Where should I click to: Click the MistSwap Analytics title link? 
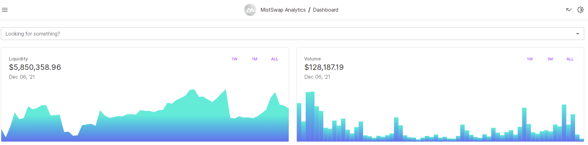point(283,10)
